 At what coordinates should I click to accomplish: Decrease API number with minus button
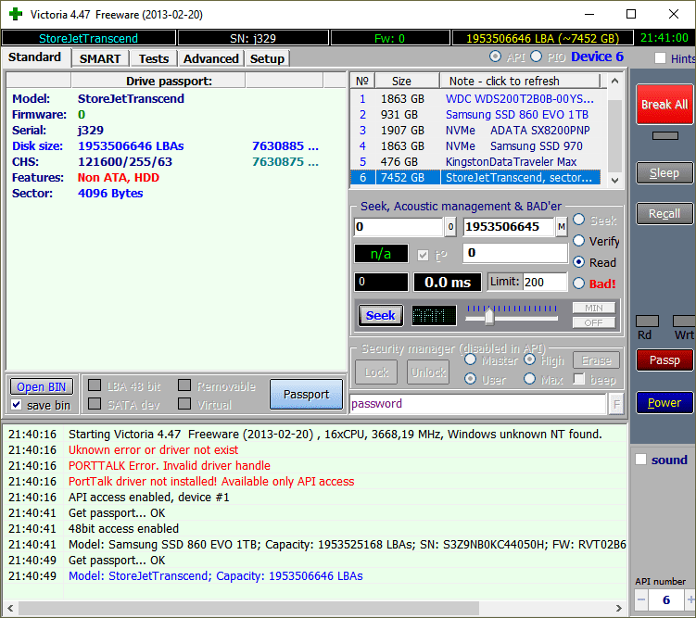click(x=641, y=599)
